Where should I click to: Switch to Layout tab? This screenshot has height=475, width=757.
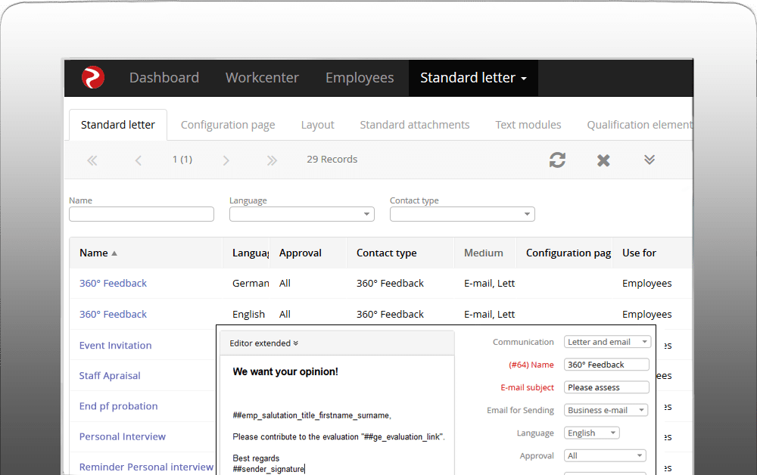pyautogui.click(x=317, y=125)
